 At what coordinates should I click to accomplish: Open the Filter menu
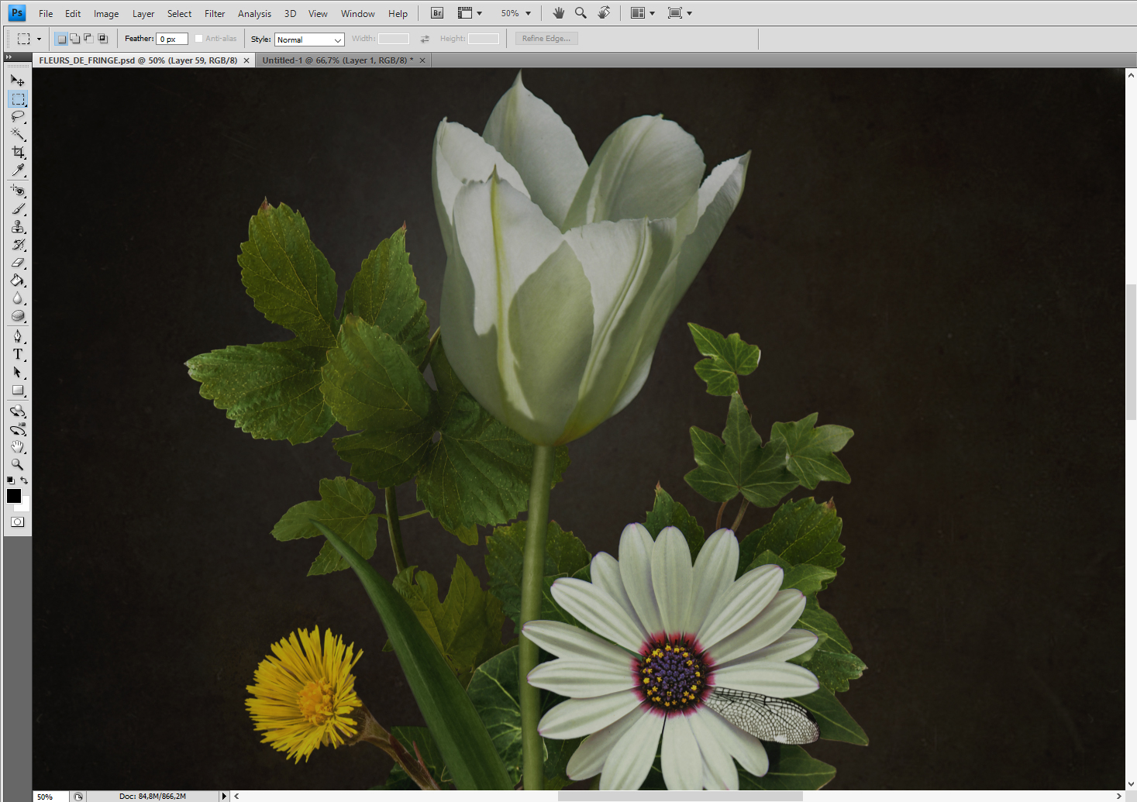(x=215, y=14)
